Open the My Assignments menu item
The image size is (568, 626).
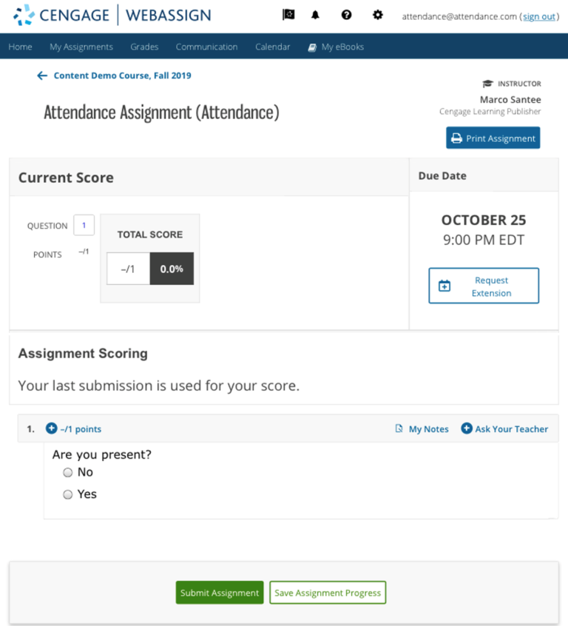tap(81, 47)
